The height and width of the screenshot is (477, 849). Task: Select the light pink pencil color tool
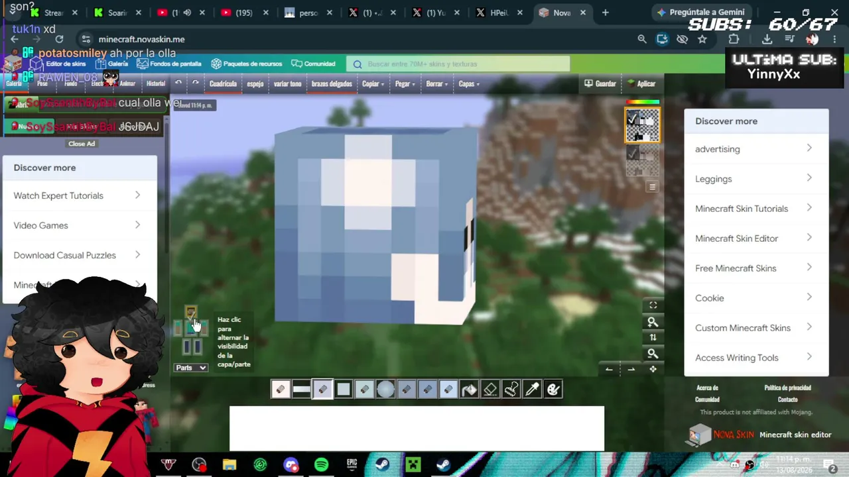280,390
